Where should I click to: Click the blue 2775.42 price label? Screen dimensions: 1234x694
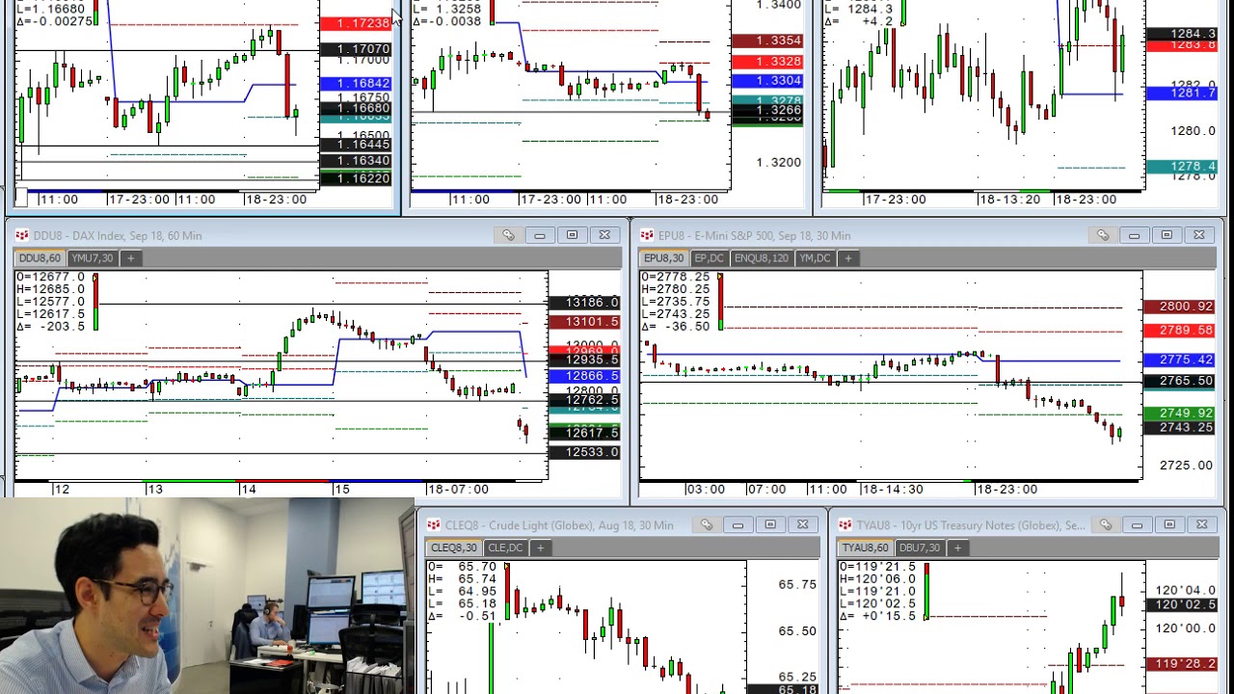(x=1181, y=360)
